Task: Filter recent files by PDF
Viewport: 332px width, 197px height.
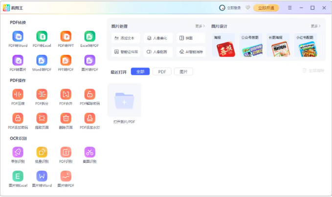Action: [162, 71]
